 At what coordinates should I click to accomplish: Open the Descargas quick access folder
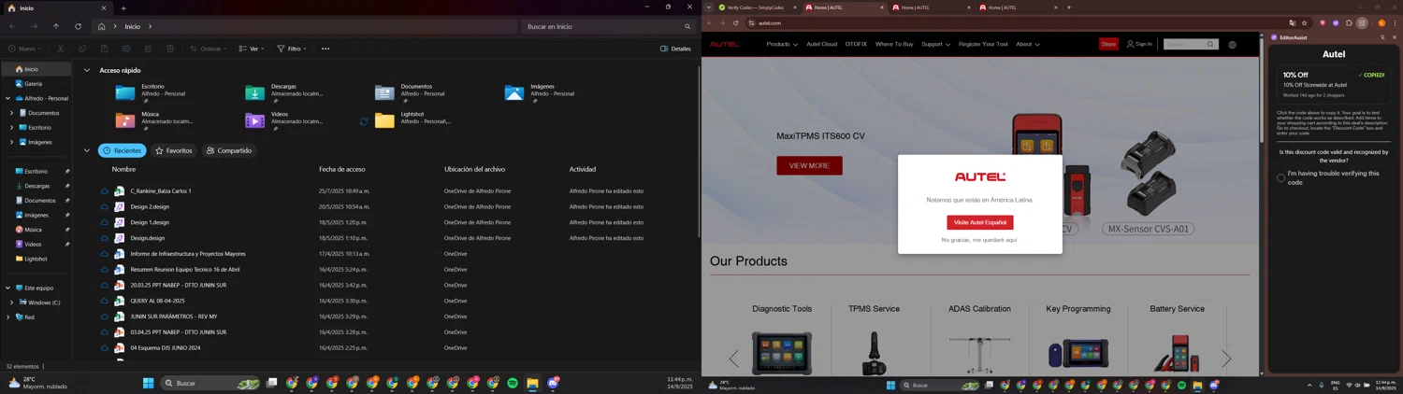(x=283, y=92)
